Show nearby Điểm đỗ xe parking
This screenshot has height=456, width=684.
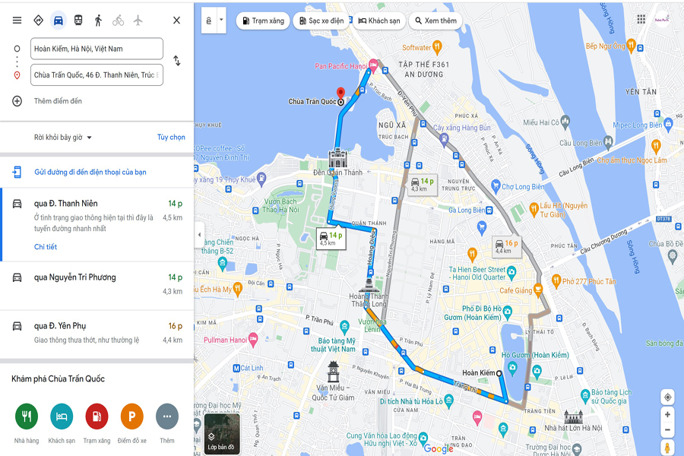point(131,416)
